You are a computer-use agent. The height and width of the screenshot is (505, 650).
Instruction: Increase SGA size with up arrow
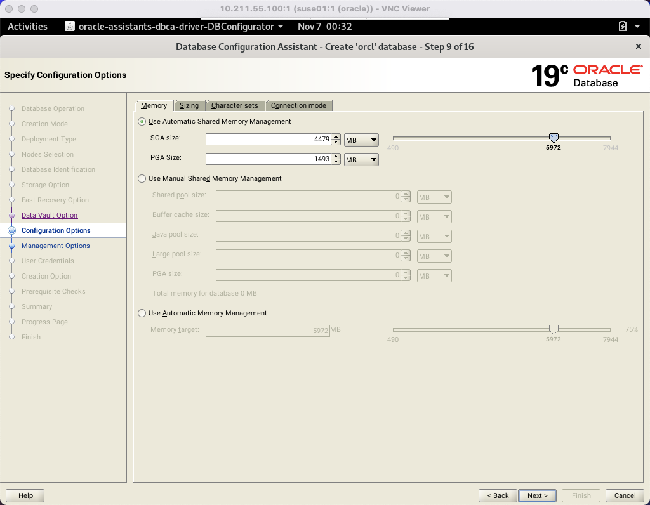pyautogui.click(x=336, y=136)
